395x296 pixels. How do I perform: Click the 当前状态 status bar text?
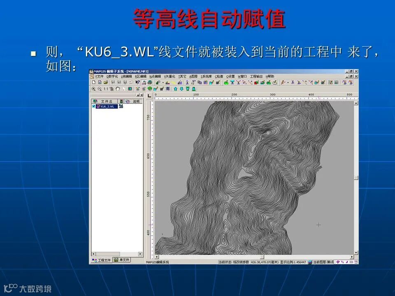(234, 262)
